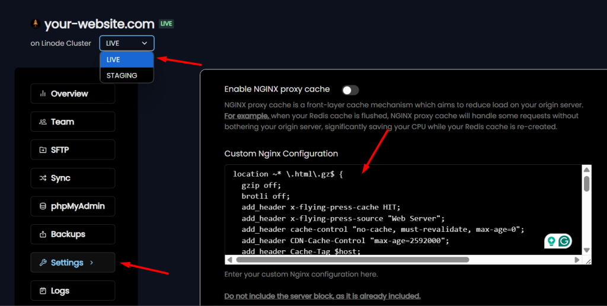The image size is (607, 306).
Task: Click the CDN-Cache-Control max-age line
Action: pos(346,241)
